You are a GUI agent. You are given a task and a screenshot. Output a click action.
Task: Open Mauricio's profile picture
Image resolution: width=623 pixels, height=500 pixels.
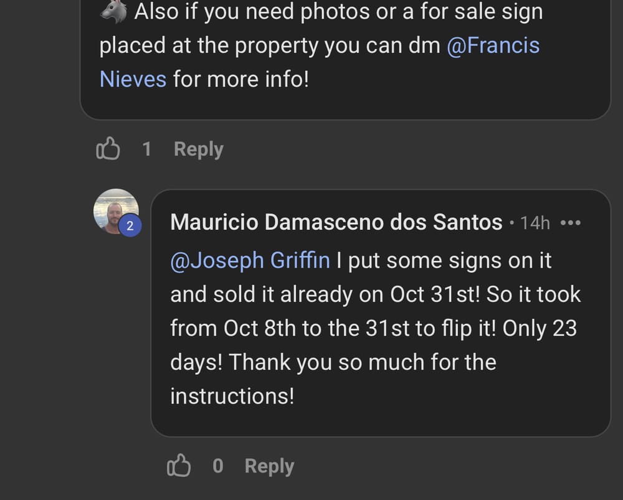click(115, 210)
